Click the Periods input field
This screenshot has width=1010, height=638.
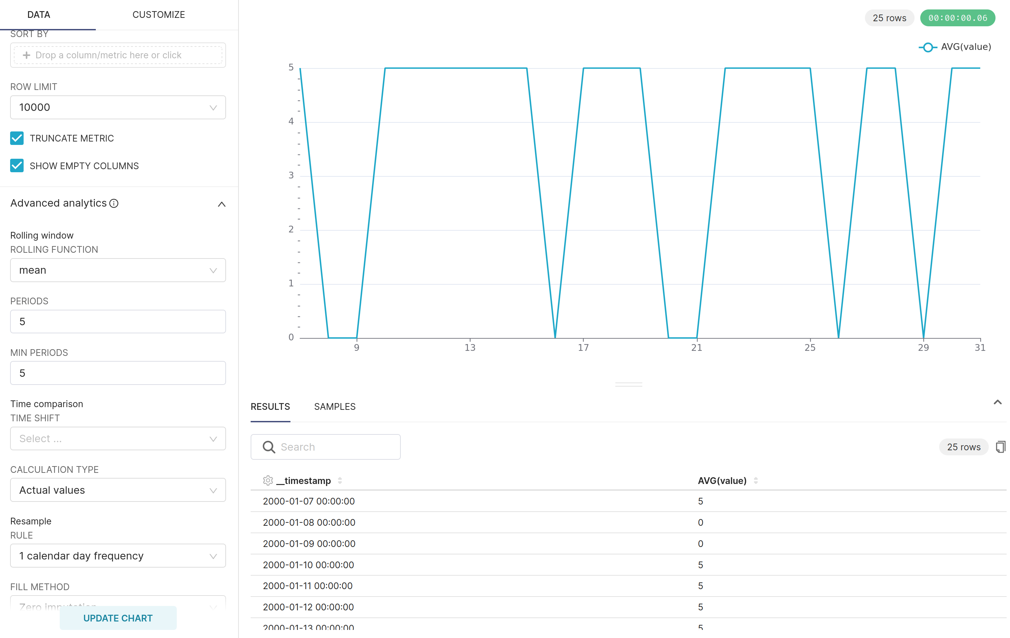tap(118, 322)
